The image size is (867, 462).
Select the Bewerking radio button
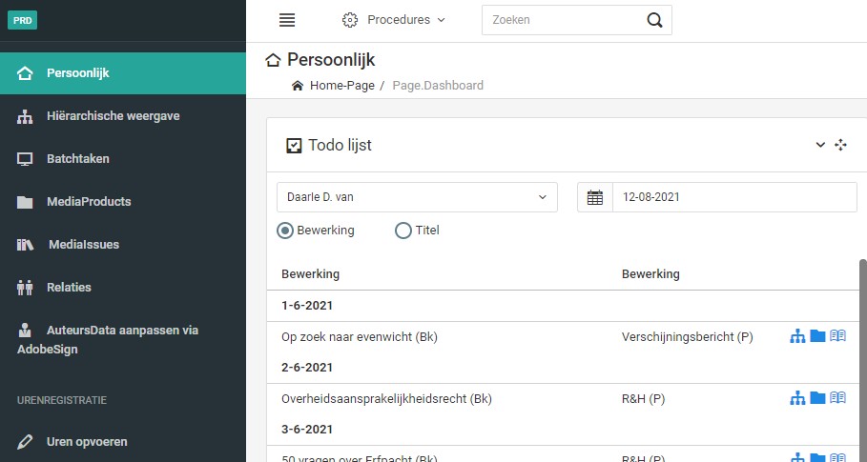pyautogui.click(x=285, y=231)
